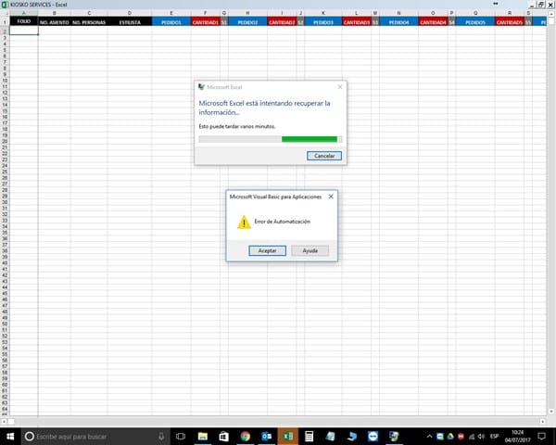Select the CANTIDAD5 header cell
Viewport: 556px width, 445px height.
510,21
